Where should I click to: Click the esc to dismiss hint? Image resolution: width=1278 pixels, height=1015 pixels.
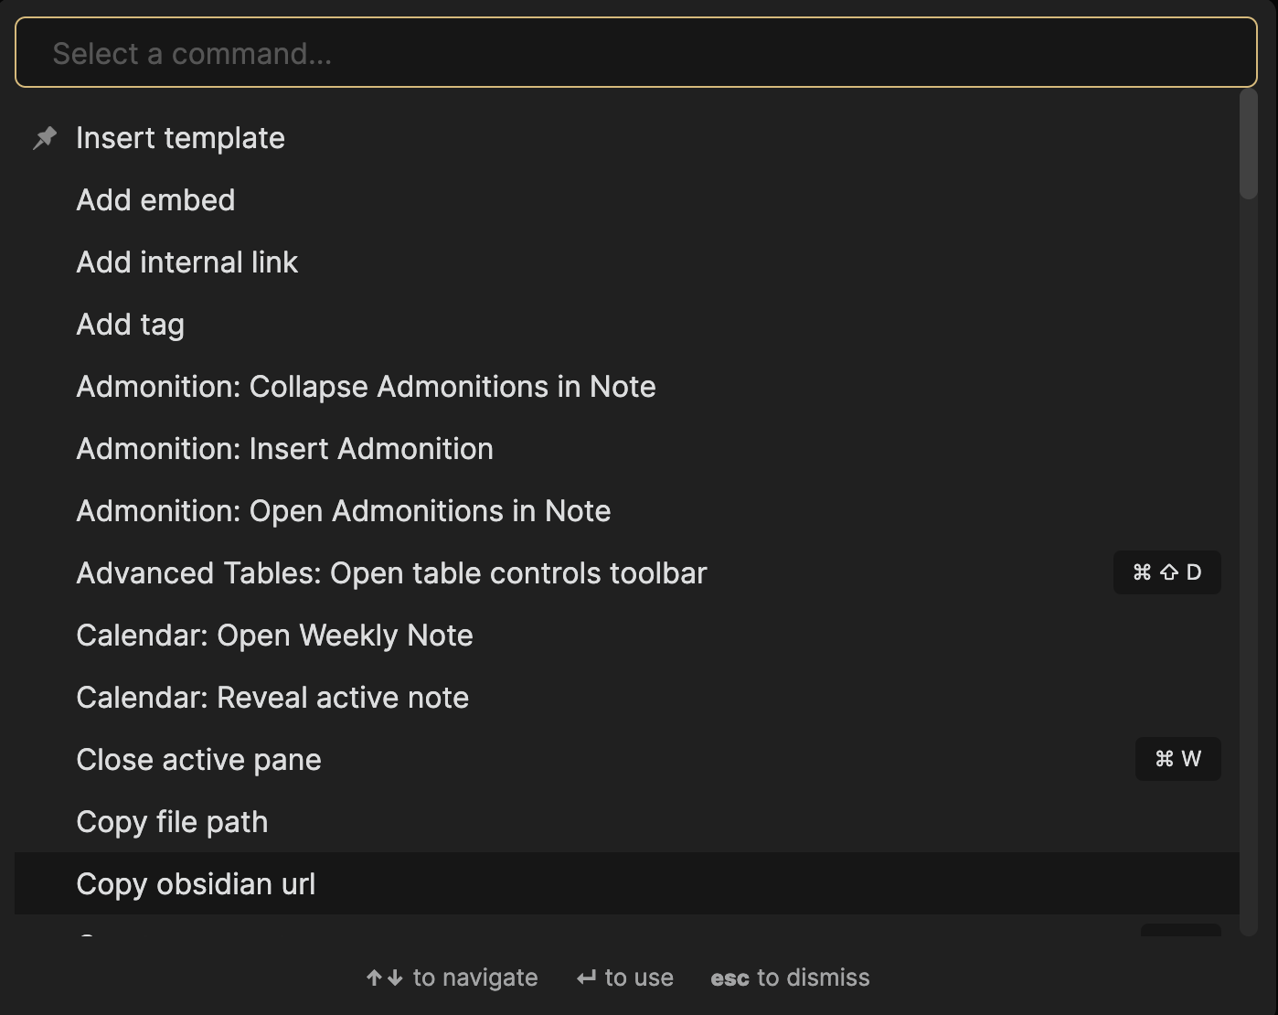(790, 978)
